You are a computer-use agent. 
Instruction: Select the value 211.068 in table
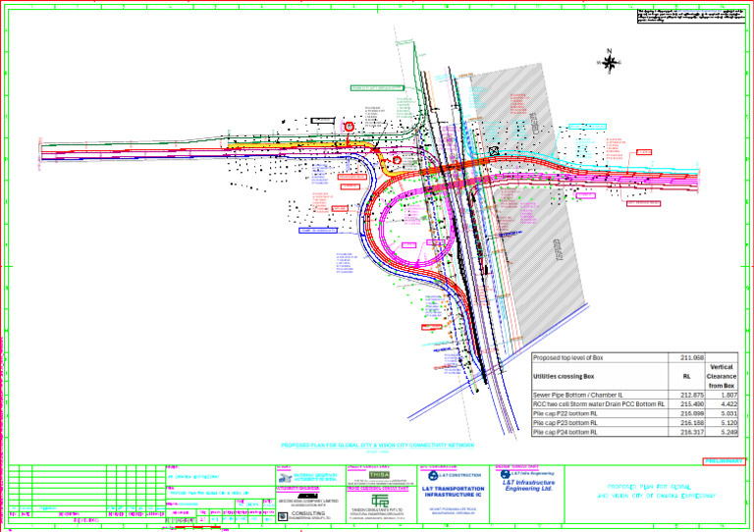coord(692,357)
